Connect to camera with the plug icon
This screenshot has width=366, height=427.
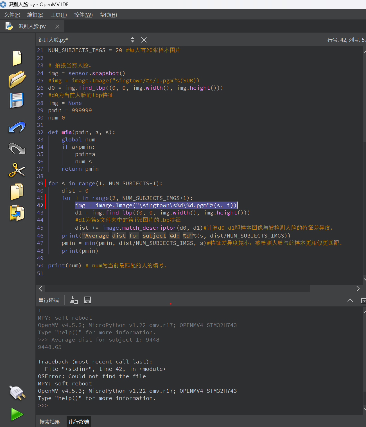17,393
